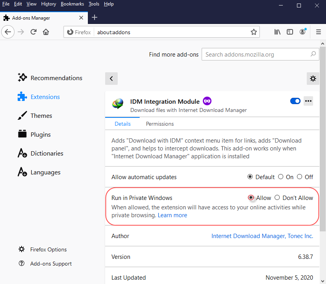Open the Tools menu
This screenshot has width=326, height=284.
tap(94, 4)
